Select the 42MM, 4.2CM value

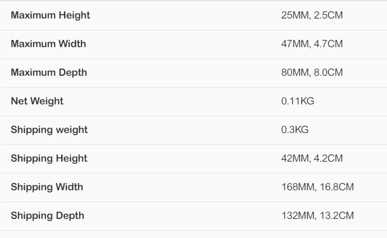coord(312,158)
